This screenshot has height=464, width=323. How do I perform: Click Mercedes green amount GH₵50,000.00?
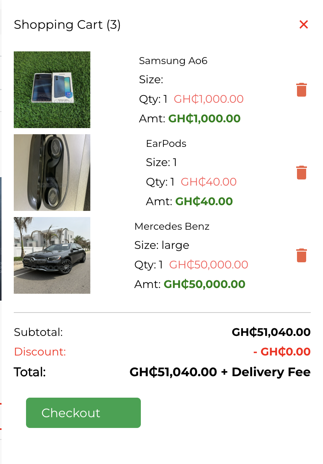coord(204,284)
